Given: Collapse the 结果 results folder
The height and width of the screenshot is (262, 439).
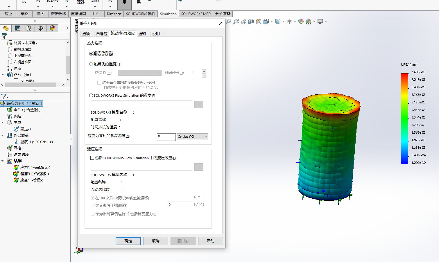Looking at the screenshot, I should coord(3,161).
